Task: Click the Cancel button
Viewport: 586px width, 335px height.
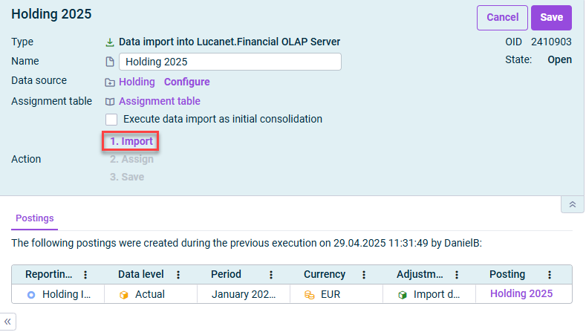Action: (502, 17)
